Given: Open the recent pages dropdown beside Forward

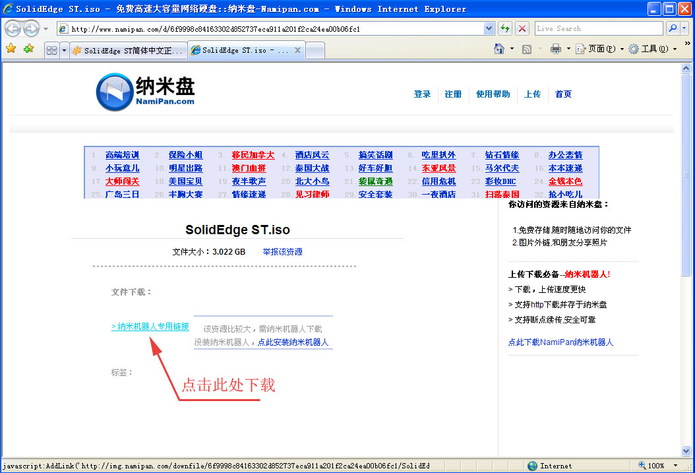Looking at the screenshot, I should [x=45, y=29].
